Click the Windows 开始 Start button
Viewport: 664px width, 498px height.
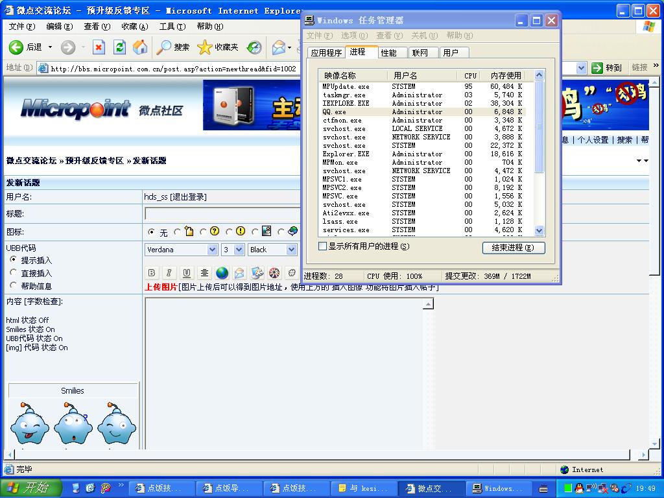coord(30,488)
